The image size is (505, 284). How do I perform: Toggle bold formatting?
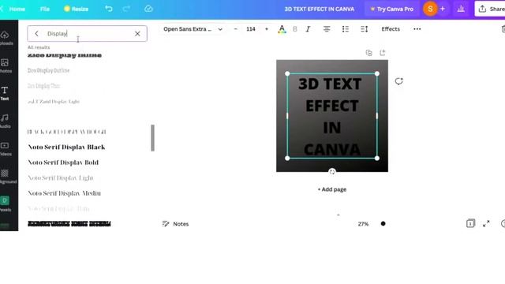tap(295, 29)
